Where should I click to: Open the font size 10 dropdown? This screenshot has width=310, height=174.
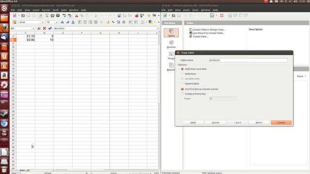pyautogui.click(x=57, y=22)
